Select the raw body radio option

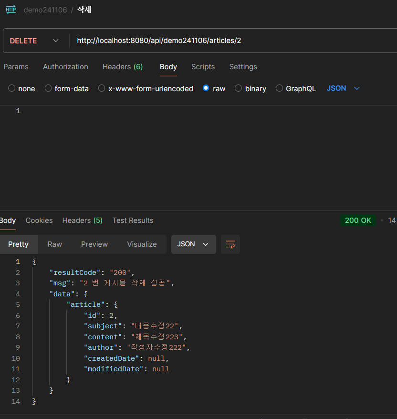tap(206, 88)
